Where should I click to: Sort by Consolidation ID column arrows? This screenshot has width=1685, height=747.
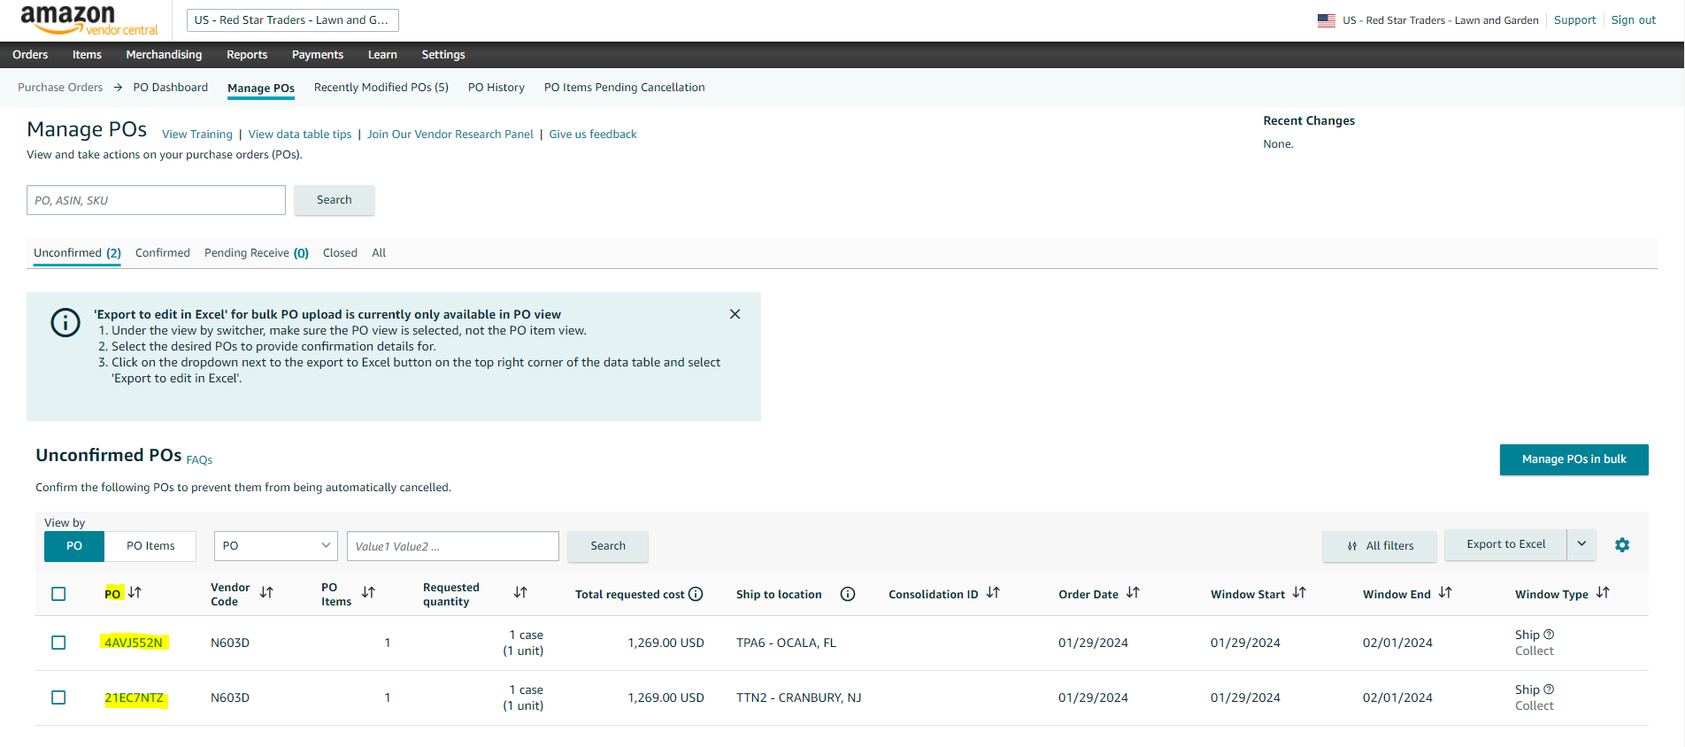tap(993, 592)
